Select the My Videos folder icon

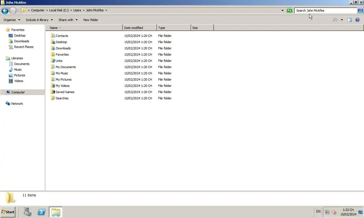pos(53,86)
